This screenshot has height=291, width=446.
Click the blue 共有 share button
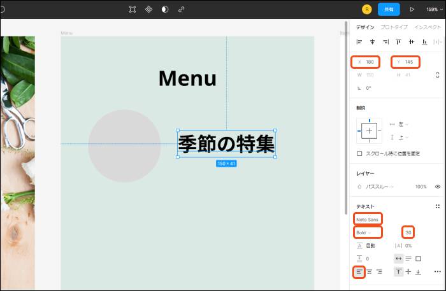coord(389,10)
